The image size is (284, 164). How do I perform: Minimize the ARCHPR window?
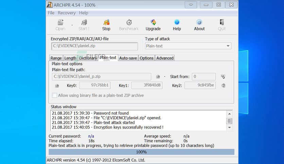point(206,5)
